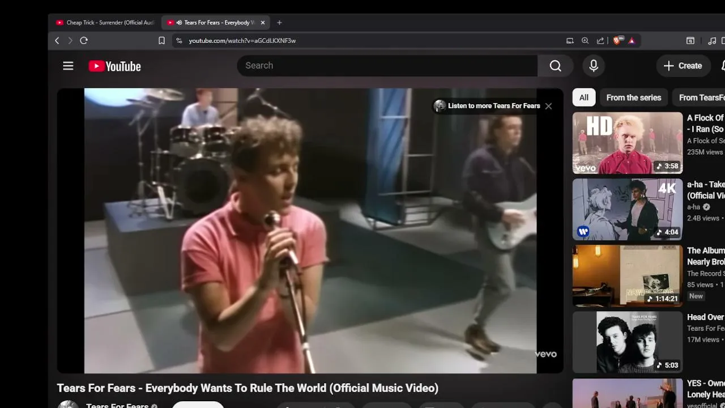Click the 'a-ha - Take' video title

pyautogui.click(x=706, y=190)
